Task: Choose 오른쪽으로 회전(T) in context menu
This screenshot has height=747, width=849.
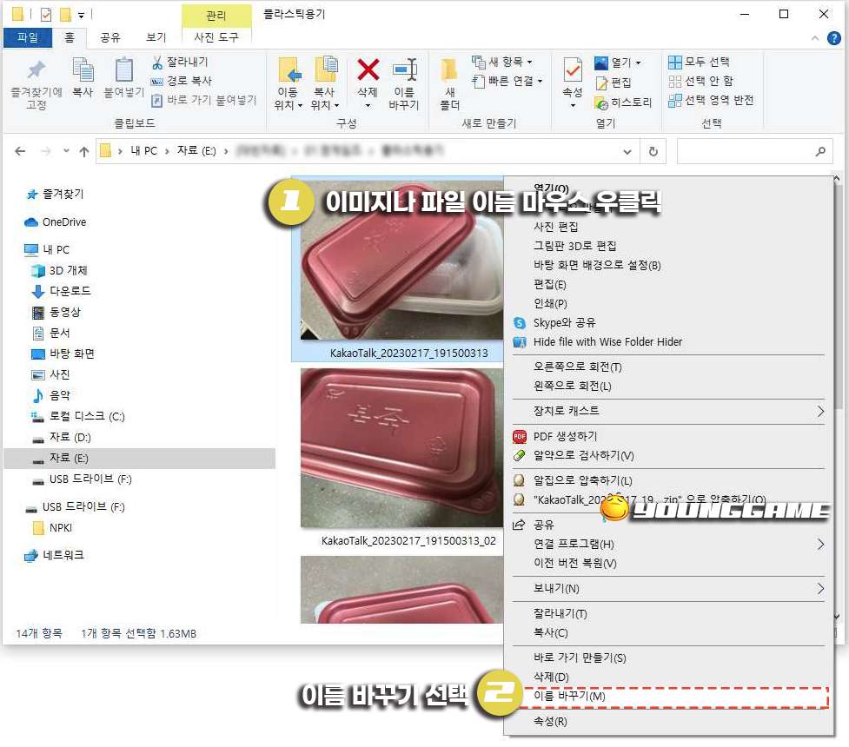Action: point(577,367)
